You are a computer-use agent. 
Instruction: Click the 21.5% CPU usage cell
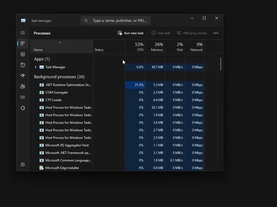coord(135,85)
